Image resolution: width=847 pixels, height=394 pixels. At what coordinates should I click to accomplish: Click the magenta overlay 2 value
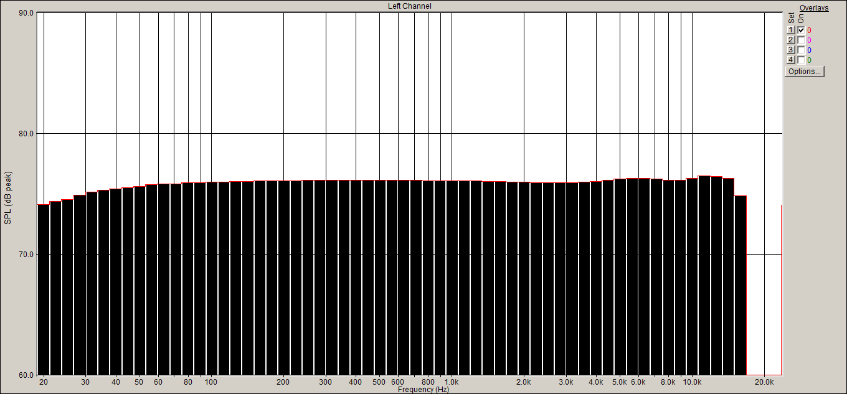(809, 40)
